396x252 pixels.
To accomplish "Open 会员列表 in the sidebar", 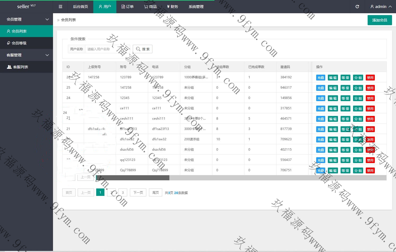I will click(x=27, y=31).
